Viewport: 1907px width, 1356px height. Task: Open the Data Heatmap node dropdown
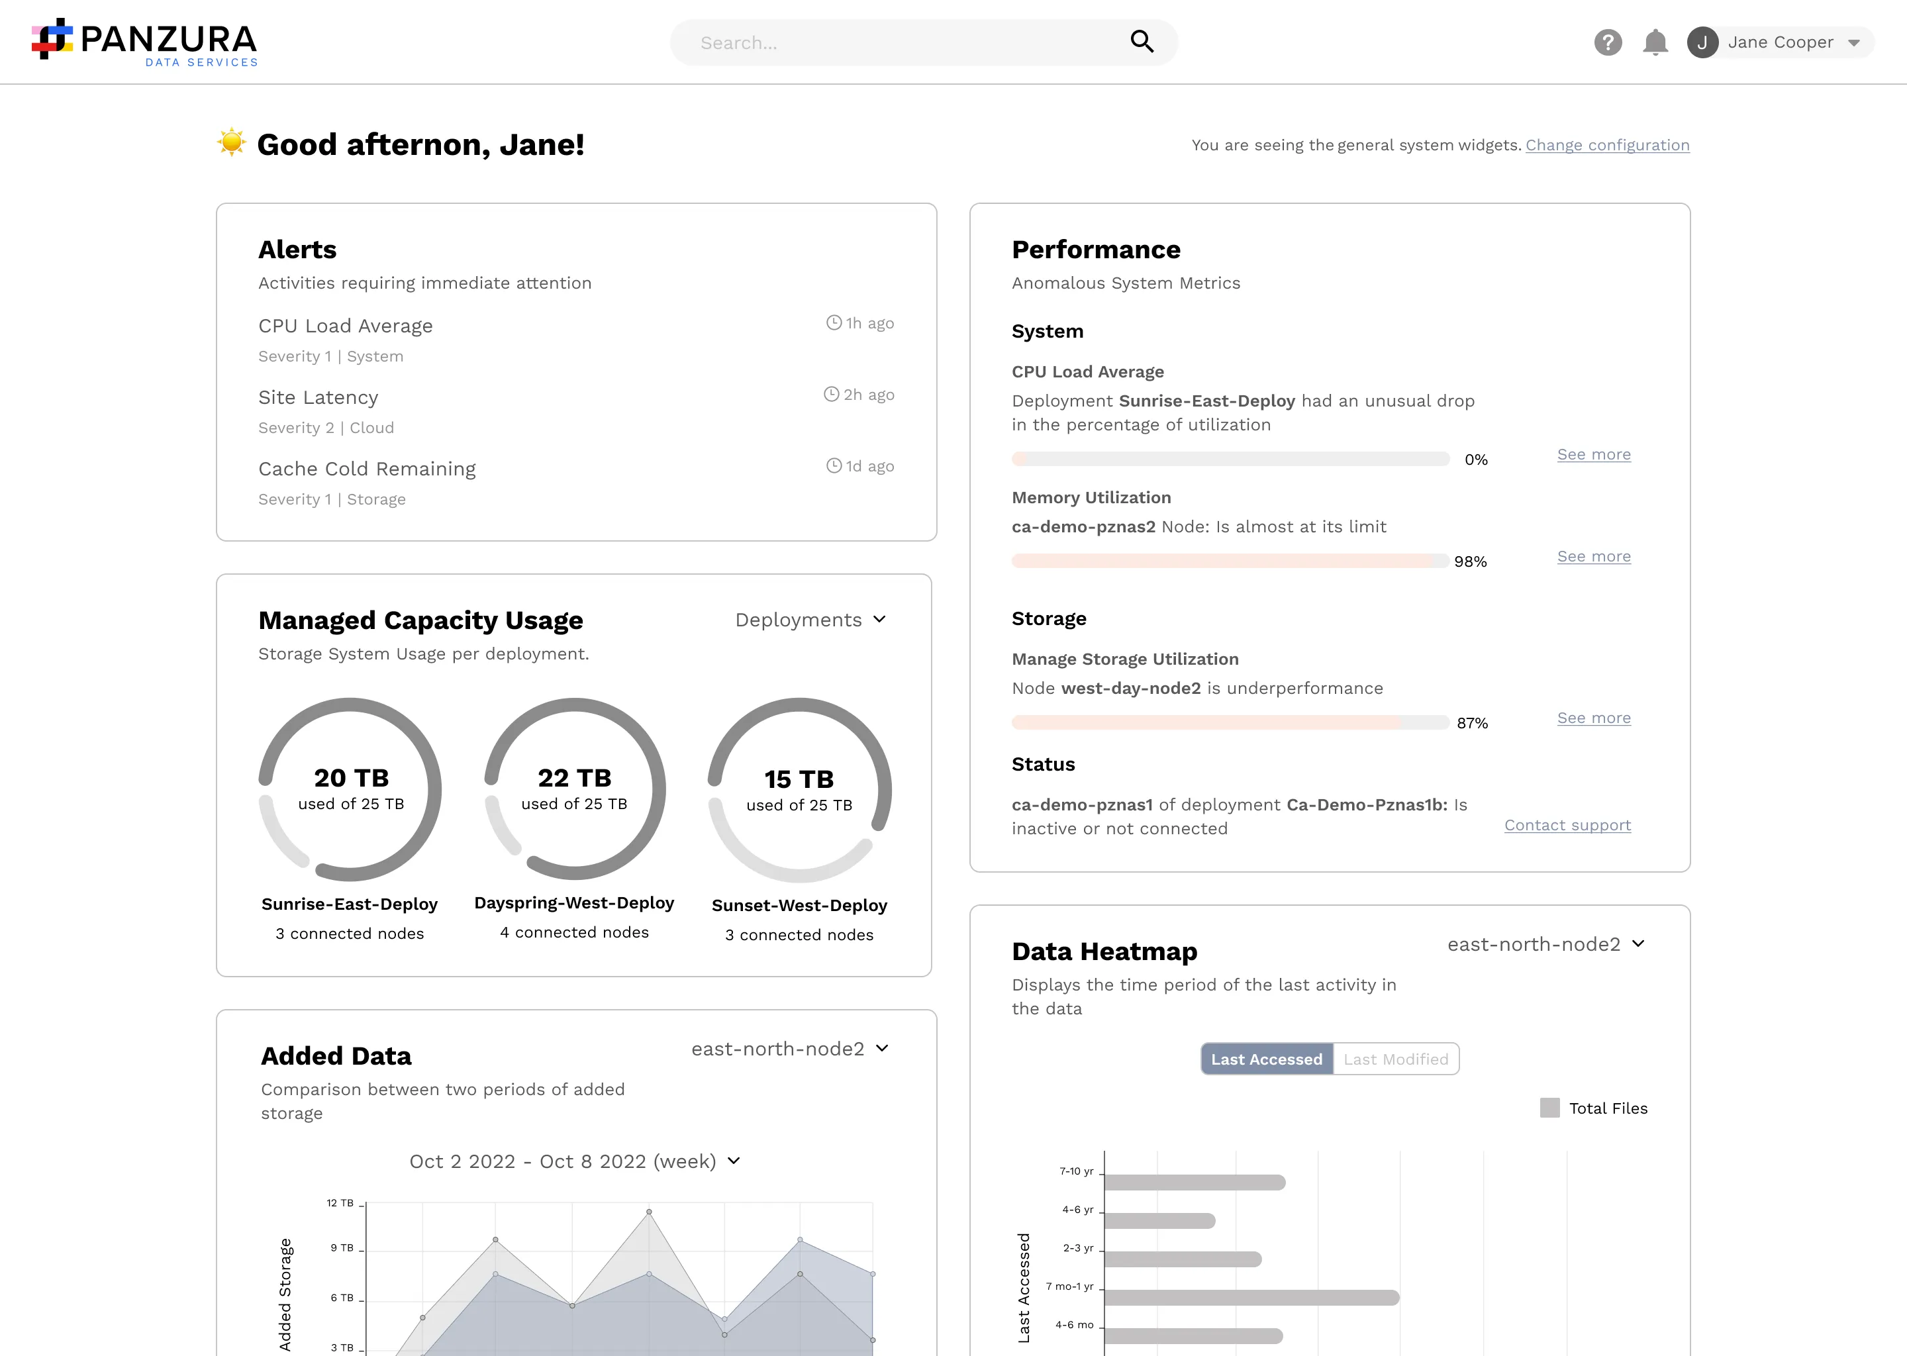[1546, 944]
